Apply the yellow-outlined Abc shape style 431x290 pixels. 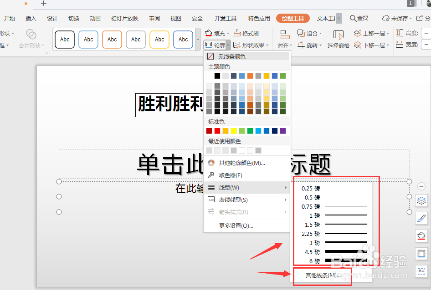(159, 40)
